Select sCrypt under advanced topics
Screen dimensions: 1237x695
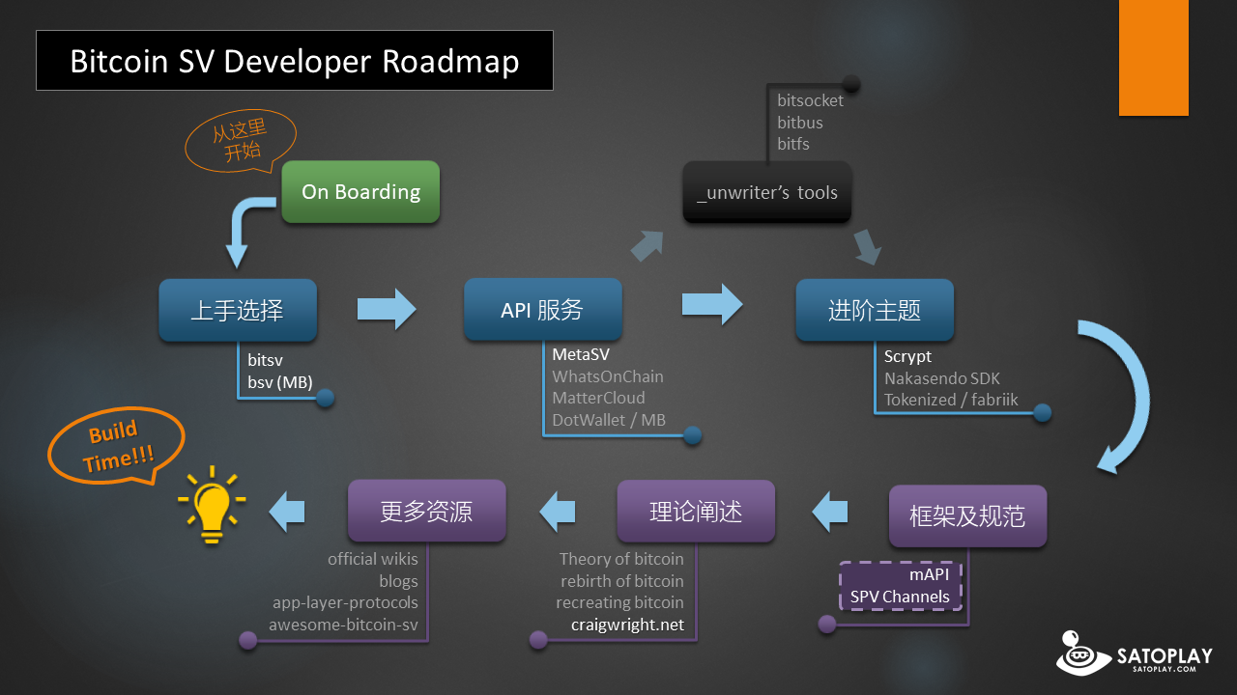coord(907,357)
